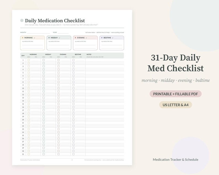Viewport: 219px width, 175px height.
Task: Click the '31-Day Daily Med Checklist' headline
Action: 176,63
